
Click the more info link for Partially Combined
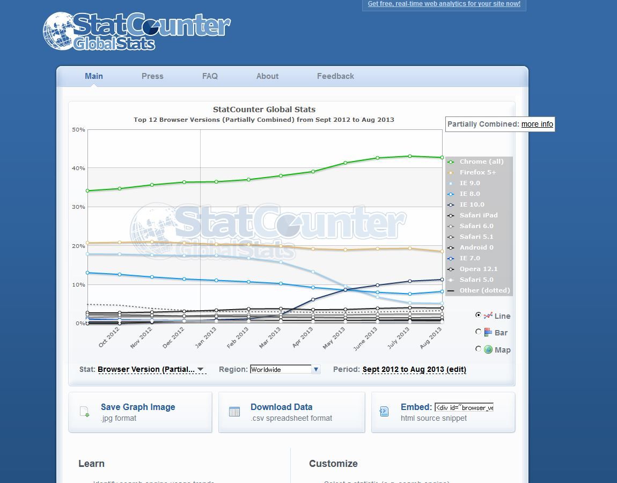[x=537, y=124]
